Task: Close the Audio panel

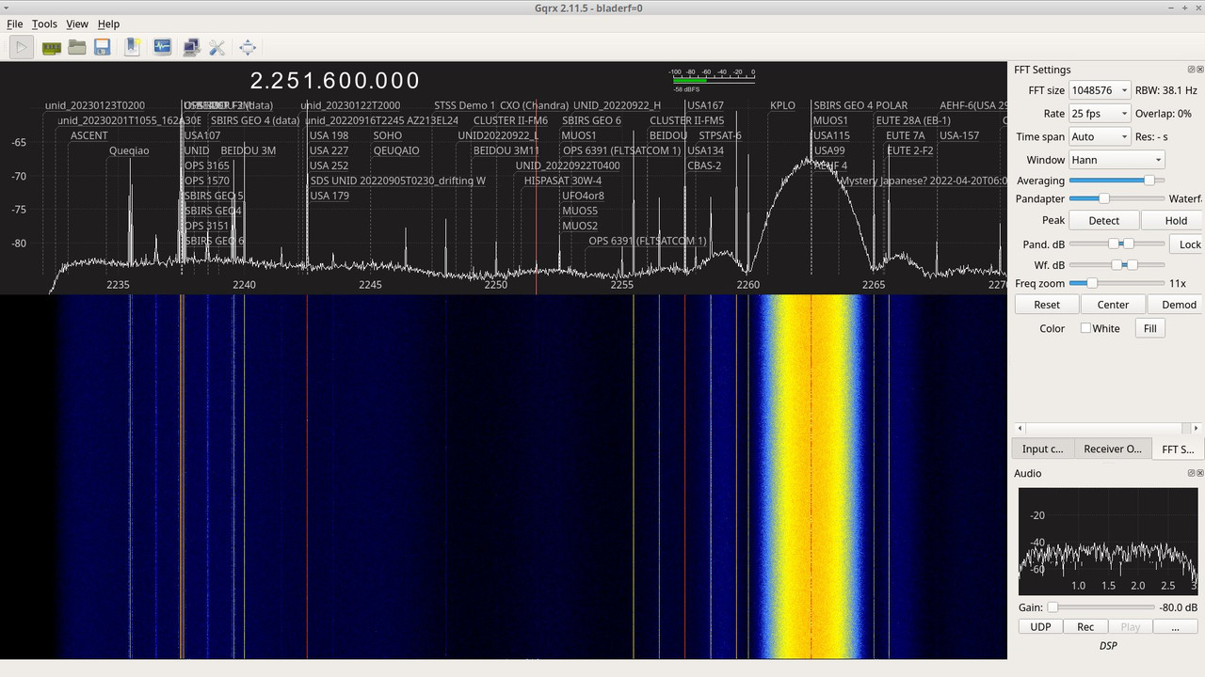Action: [1199, 473]
